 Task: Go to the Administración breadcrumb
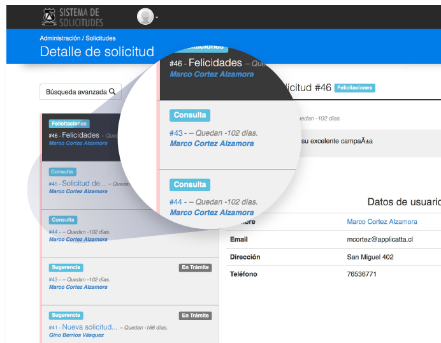(x=60, y=38)
